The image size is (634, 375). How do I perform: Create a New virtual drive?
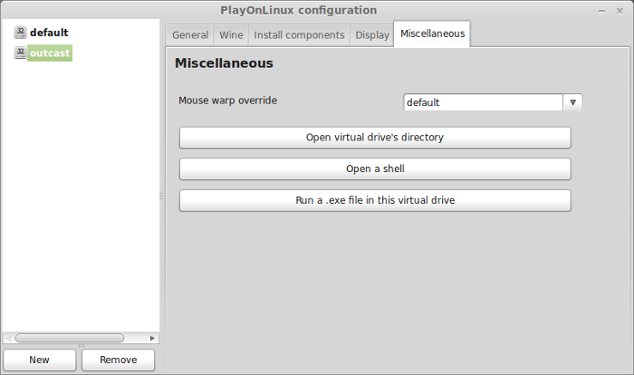coord(40,360)
